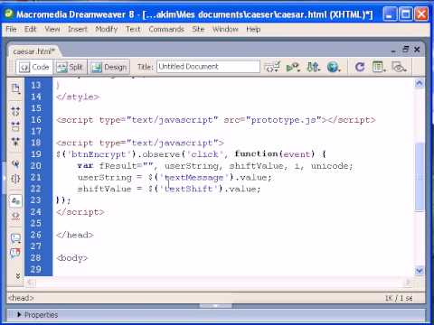Click the panel collapse handle above Properties
The height and width of the screenshot is (325, 434).
[x=215, y=306]
